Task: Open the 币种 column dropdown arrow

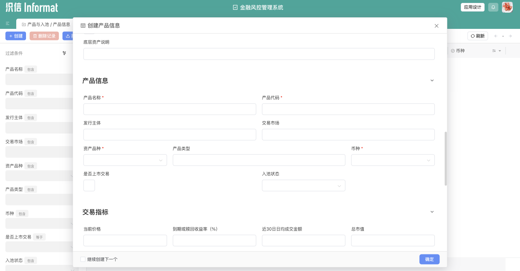Action: (x=500, y=51)
